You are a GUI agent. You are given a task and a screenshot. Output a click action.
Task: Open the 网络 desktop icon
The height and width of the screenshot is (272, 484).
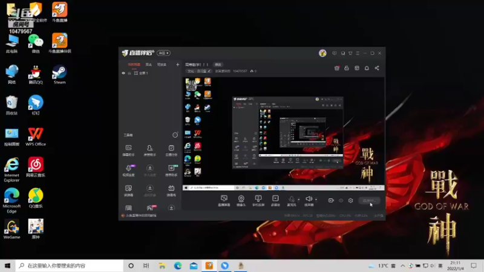pos(11,74)
